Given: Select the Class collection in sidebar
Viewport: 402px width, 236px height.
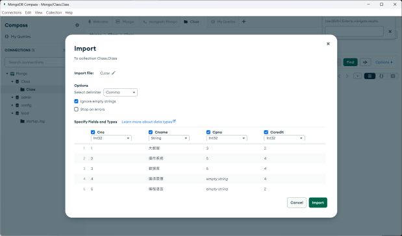Looking at the screenshot, I should click(31, 89).
